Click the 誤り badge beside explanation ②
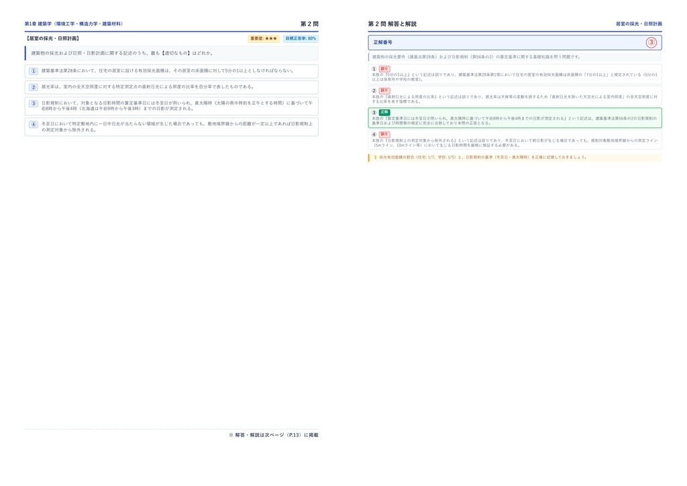Screen dimensions: 687x486 tap(384, 91)
